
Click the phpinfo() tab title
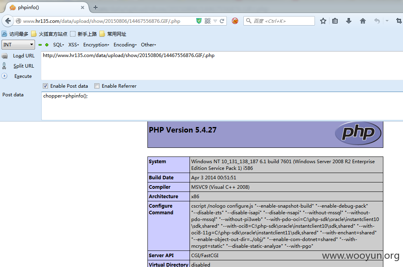tap(29, 7)
